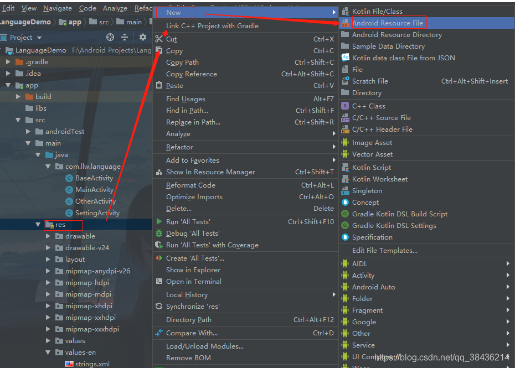Click the src breadcrumb

tap(99, 22)
